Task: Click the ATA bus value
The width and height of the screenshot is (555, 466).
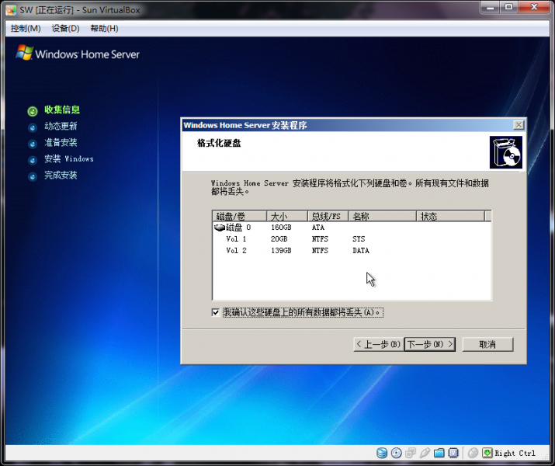Action: point(317,228)
